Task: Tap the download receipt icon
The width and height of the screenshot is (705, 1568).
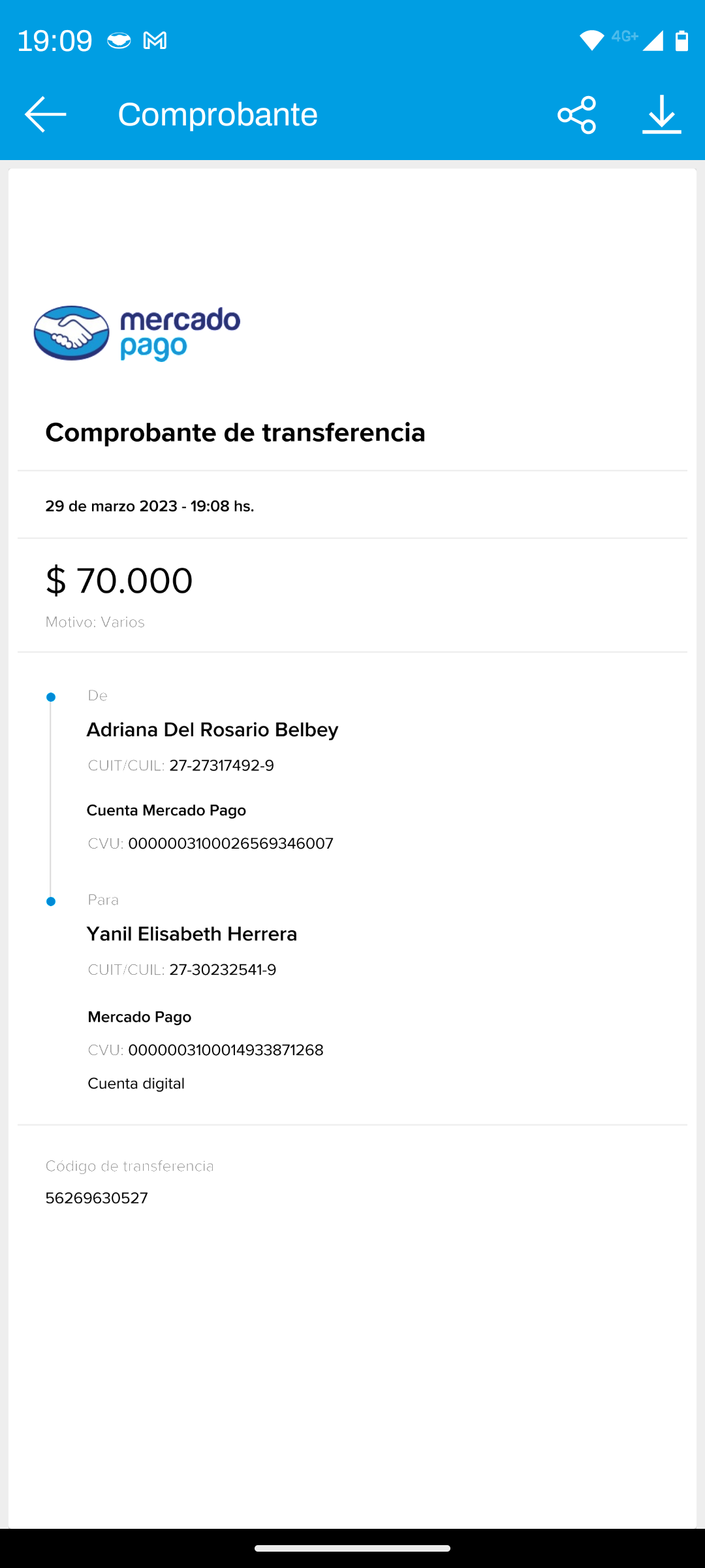Action: 661,115
